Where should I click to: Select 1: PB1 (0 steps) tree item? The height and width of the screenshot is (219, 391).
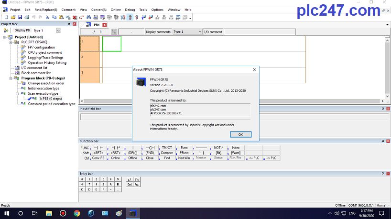coord(50,99)
